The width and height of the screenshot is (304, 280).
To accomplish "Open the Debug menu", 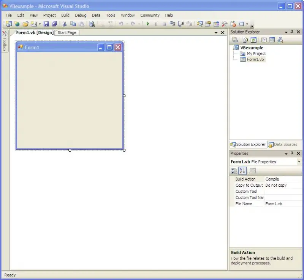I will click(81, 15).
